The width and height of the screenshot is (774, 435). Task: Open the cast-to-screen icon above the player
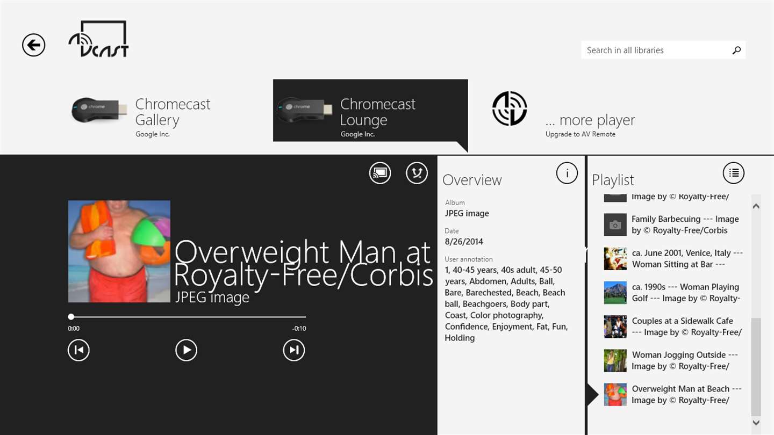coord(380,173)
